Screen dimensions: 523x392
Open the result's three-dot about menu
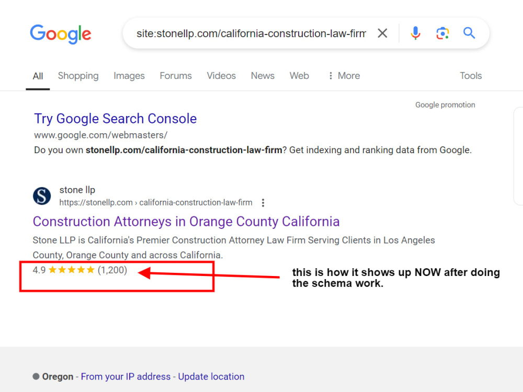pyautogui.click(x=263, y=203)
